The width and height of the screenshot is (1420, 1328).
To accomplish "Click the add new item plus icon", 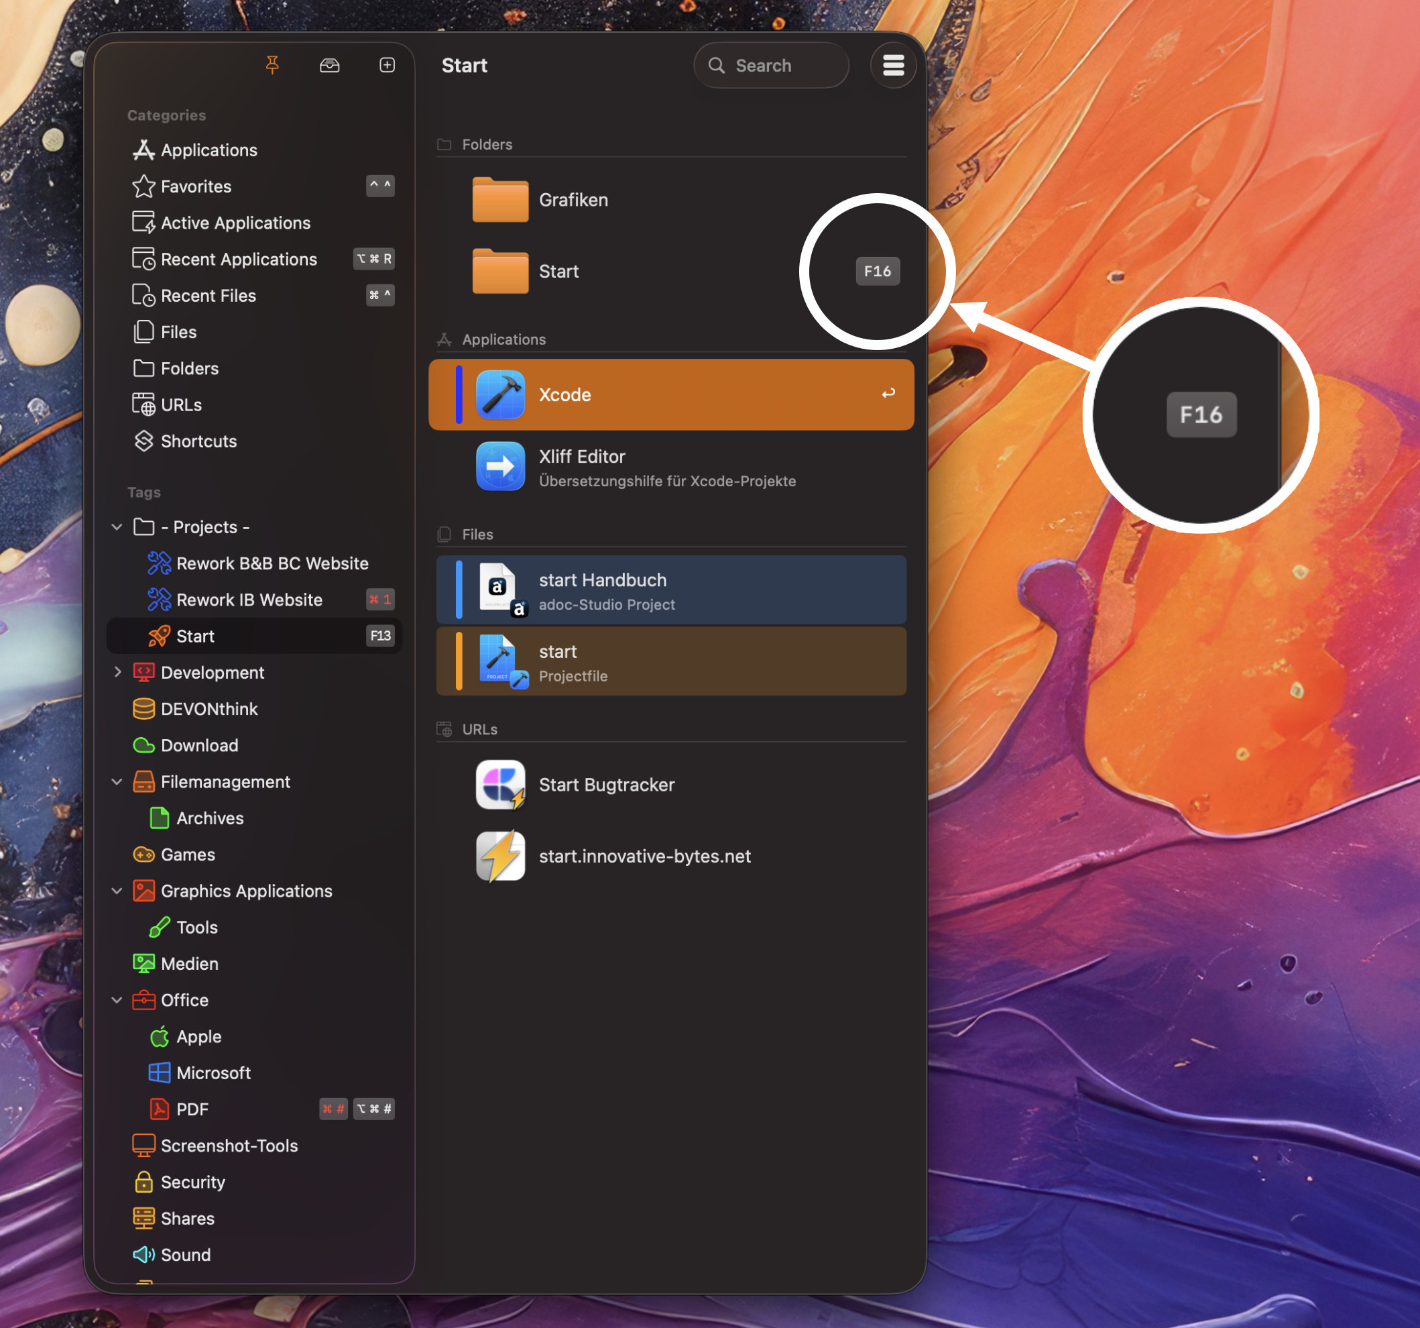I will pyautogui.click(x=386, y=65).
